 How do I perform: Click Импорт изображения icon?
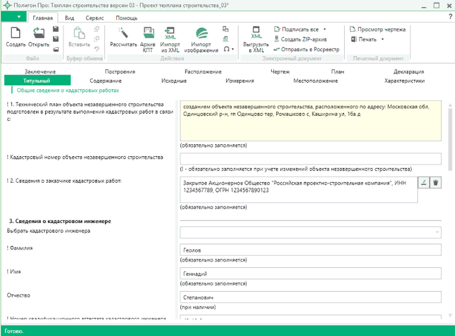point(201,34)
